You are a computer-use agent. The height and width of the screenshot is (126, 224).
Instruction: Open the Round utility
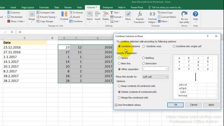(x=75, y=17)
